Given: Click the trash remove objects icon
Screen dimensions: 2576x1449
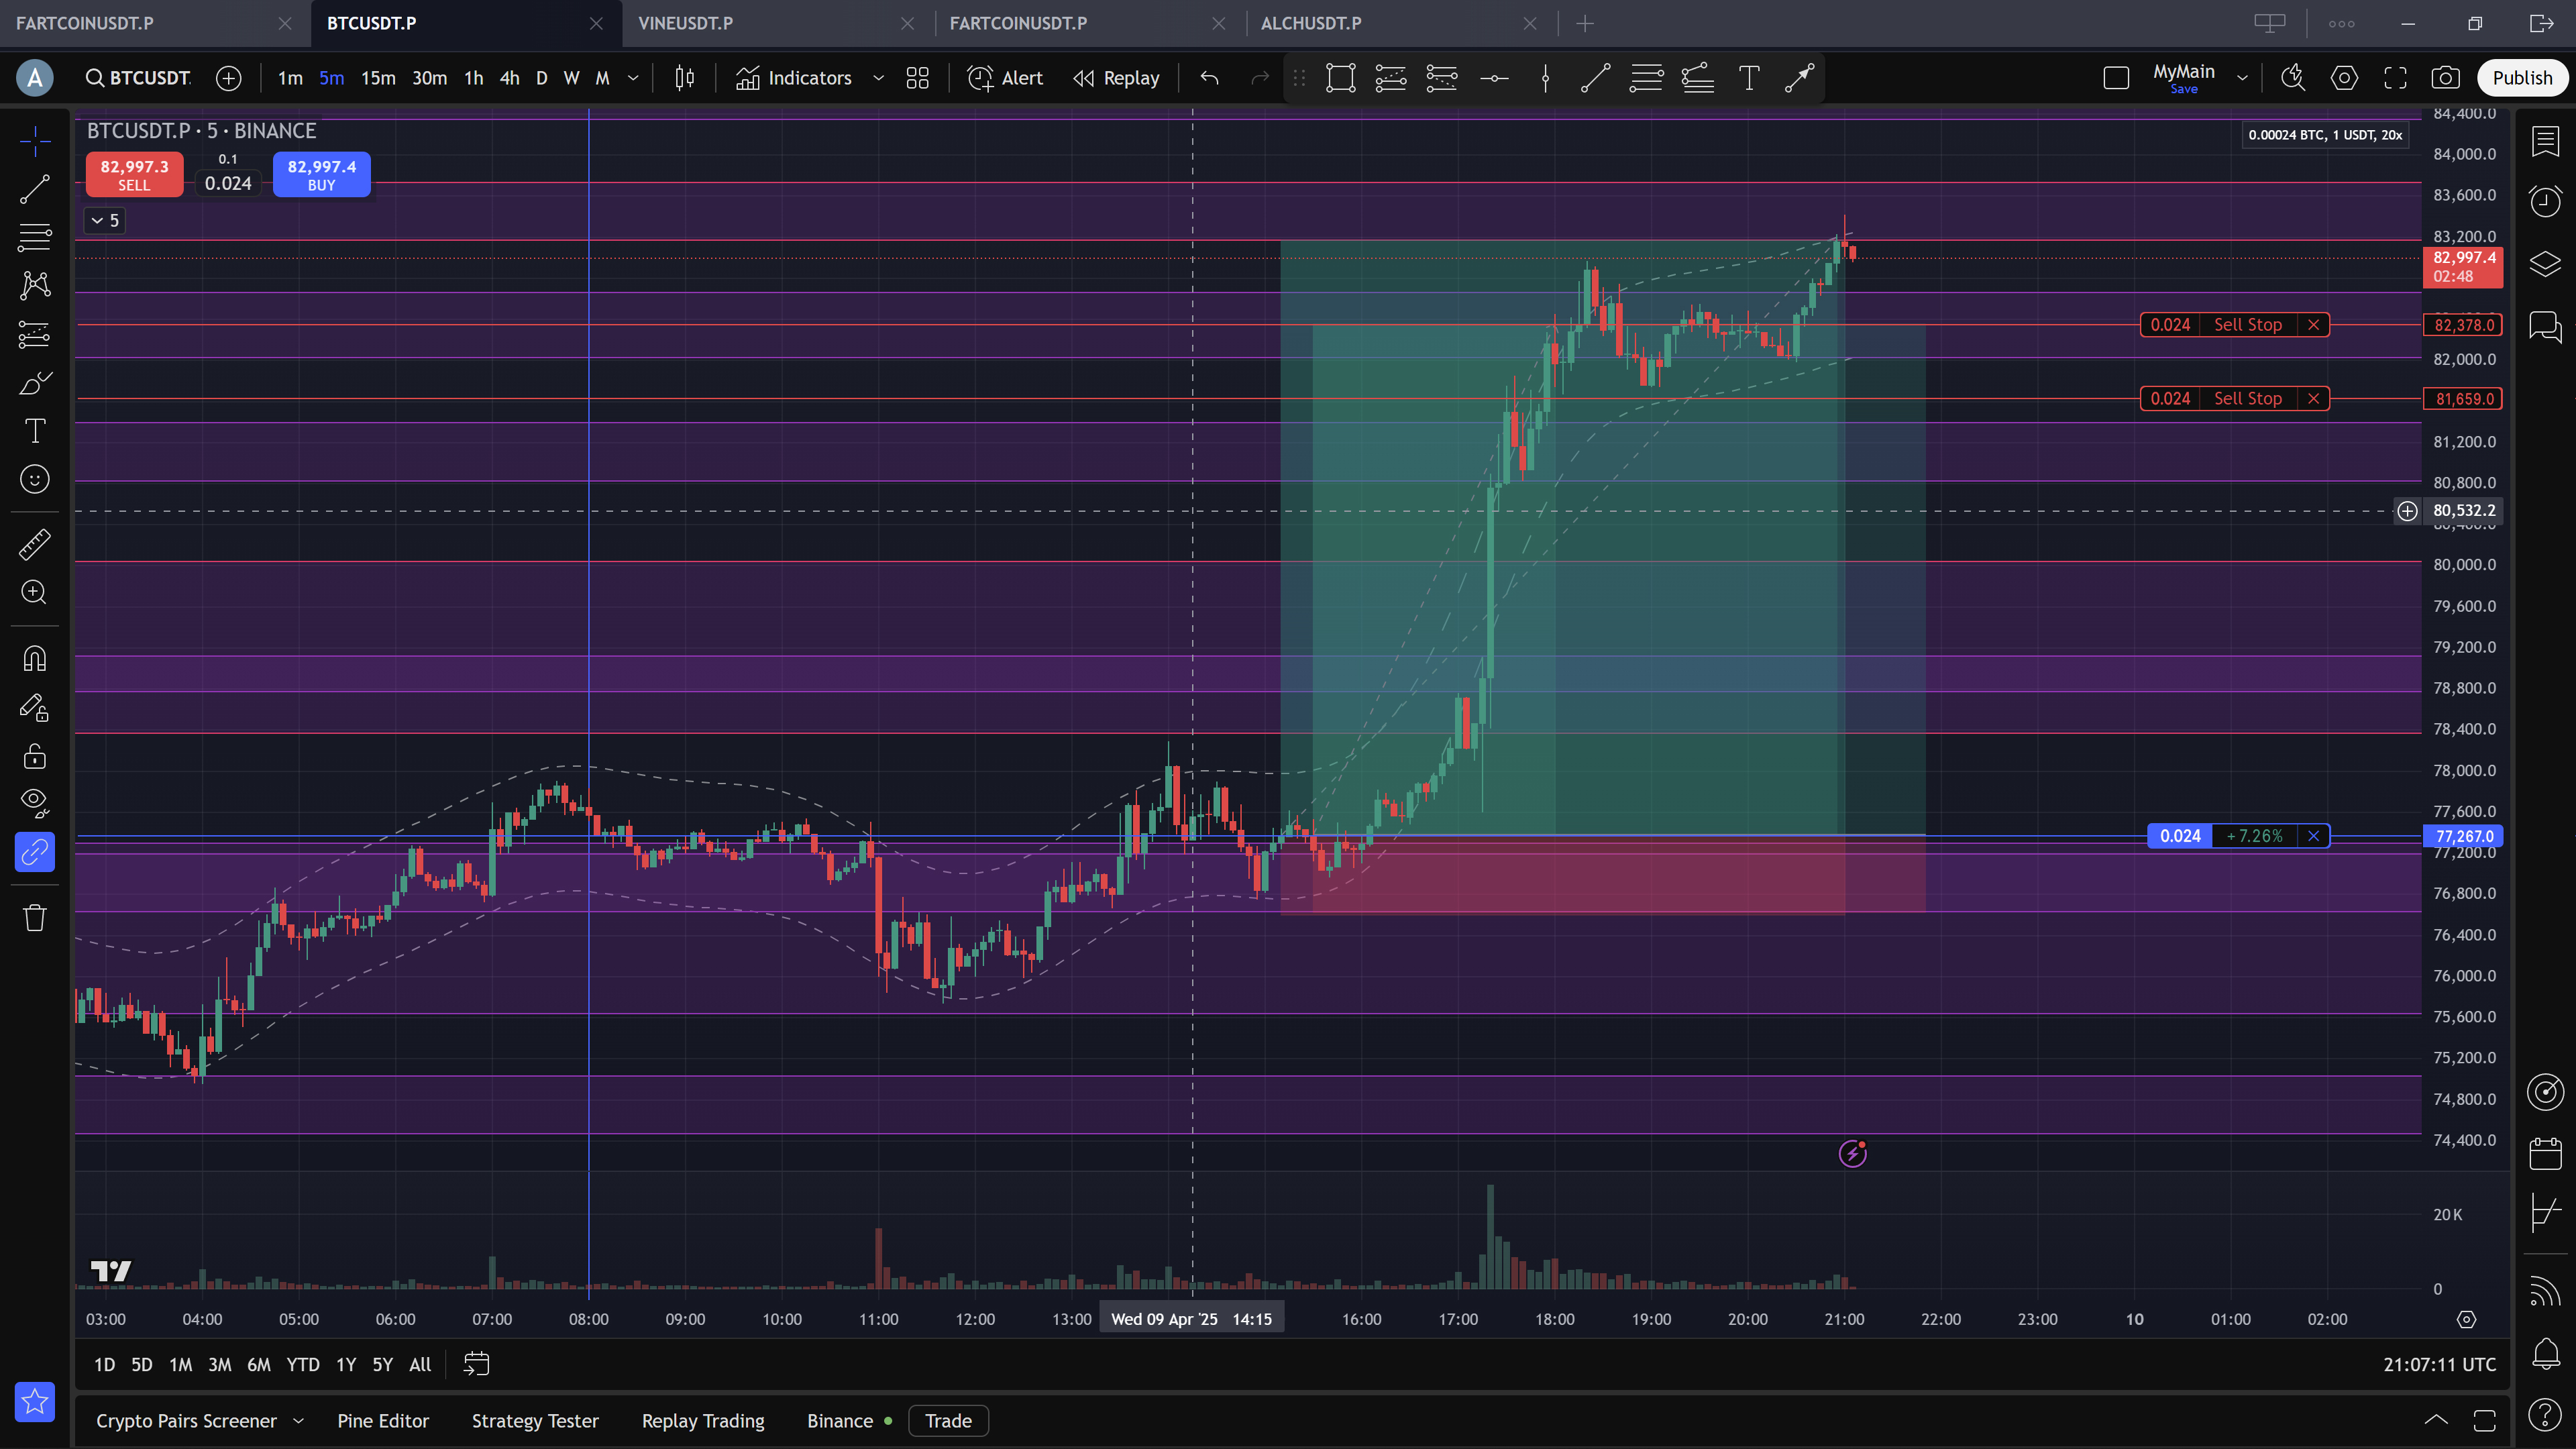Looking at the screenshot, I should pos(34,918).
